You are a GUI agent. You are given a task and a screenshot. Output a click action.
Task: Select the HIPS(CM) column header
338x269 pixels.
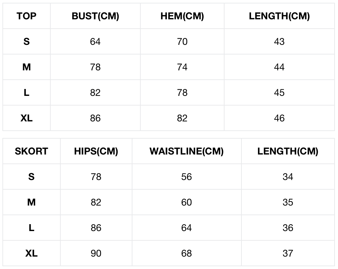pyautogui.click(x=96, y=151)
